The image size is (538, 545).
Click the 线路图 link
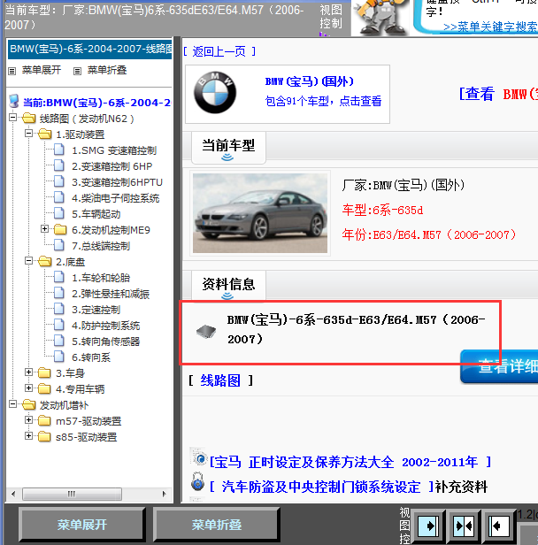click(220, 380)
